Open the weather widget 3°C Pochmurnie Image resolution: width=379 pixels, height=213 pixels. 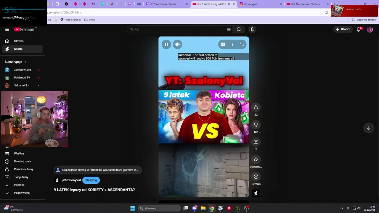click(x=13, y=208)
